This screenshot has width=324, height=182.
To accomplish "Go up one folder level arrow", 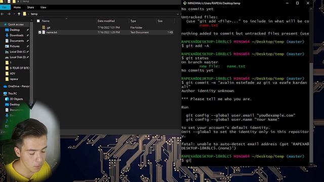I will (x=19, y=14).
